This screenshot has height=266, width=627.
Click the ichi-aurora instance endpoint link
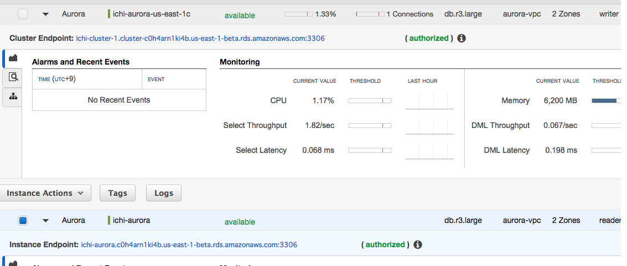(189, 244)
